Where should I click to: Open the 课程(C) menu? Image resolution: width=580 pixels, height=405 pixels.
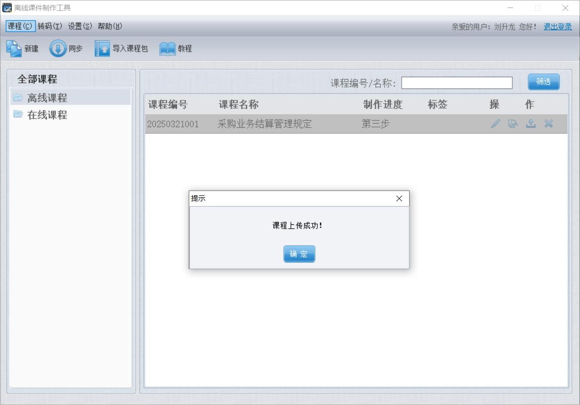pos(20,26)
